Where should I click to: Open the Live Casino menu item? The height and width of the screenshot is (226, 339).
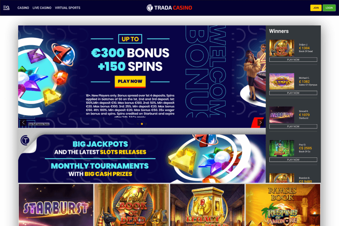pos(42,8)
